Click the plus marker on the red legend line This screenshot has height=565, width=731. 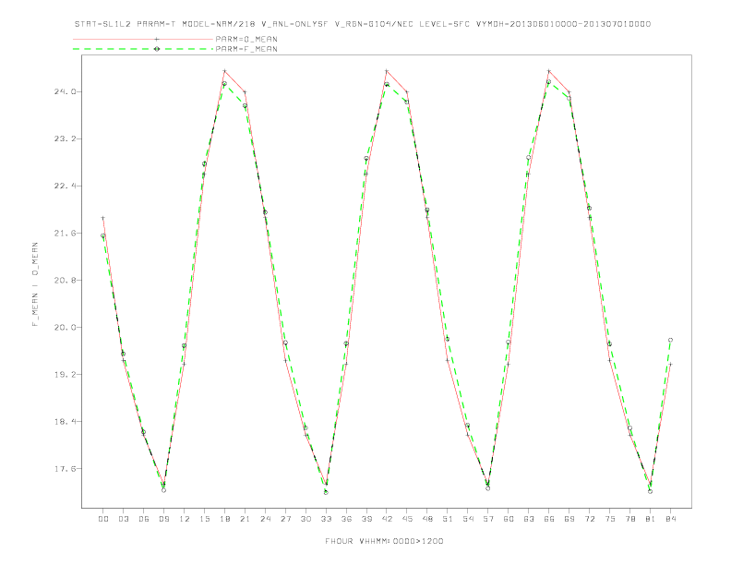[157, 39]
